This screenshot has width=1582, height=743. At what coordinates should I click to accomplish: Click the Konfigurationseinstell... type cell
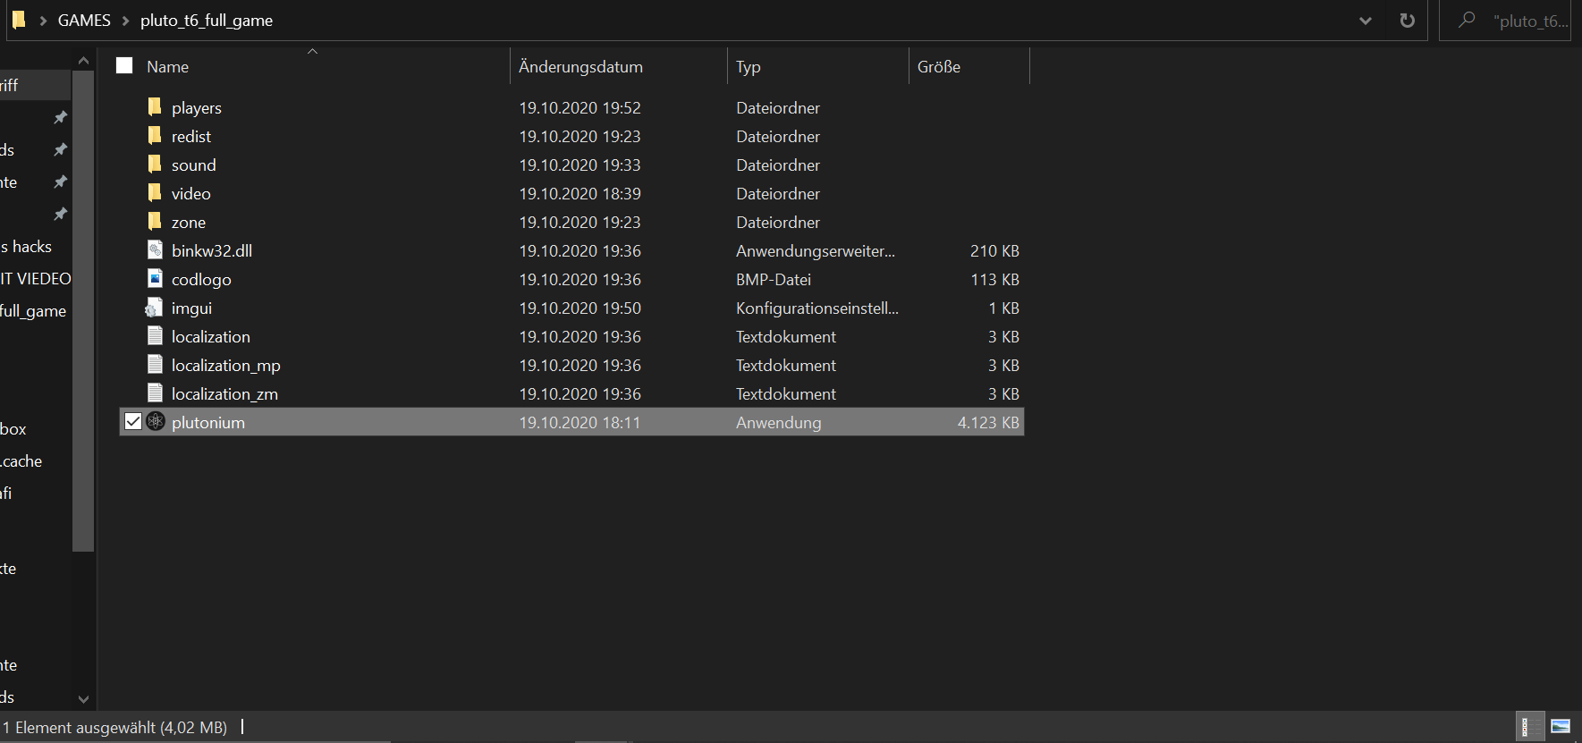817,308
